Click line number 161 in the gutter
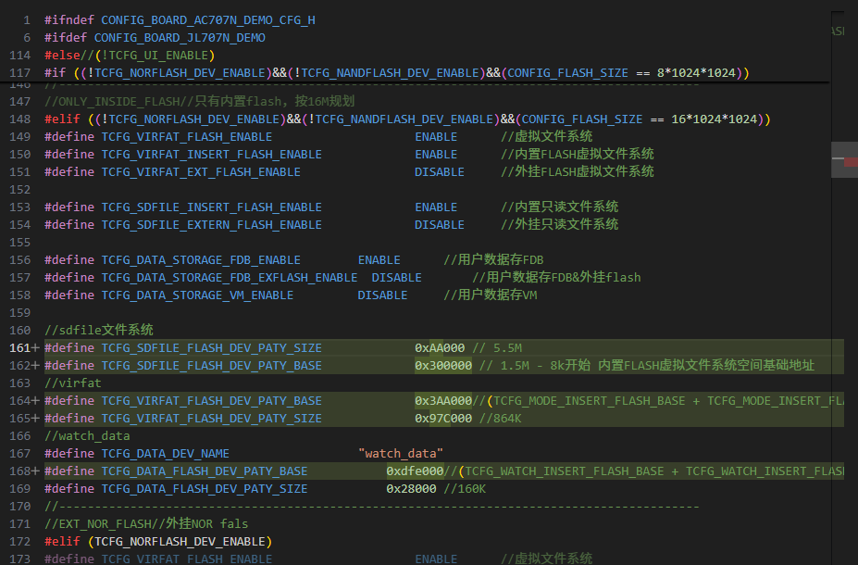 pyautogui.click(x=19, y=347)
